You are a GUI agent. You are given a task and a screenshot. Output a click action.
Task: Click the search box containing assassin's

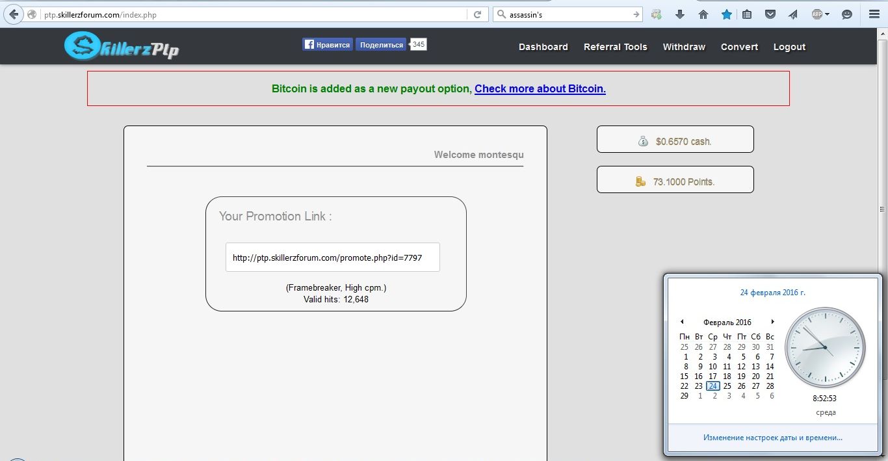568,14
